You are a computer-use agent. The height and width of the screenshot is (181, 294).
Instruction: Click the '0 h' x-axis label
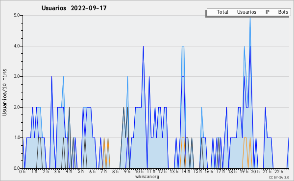click(22, 172)
